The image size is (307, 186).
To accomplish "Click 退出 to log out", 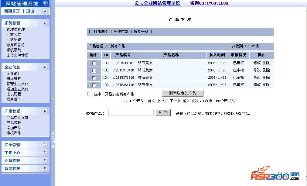I will point(30,11).
